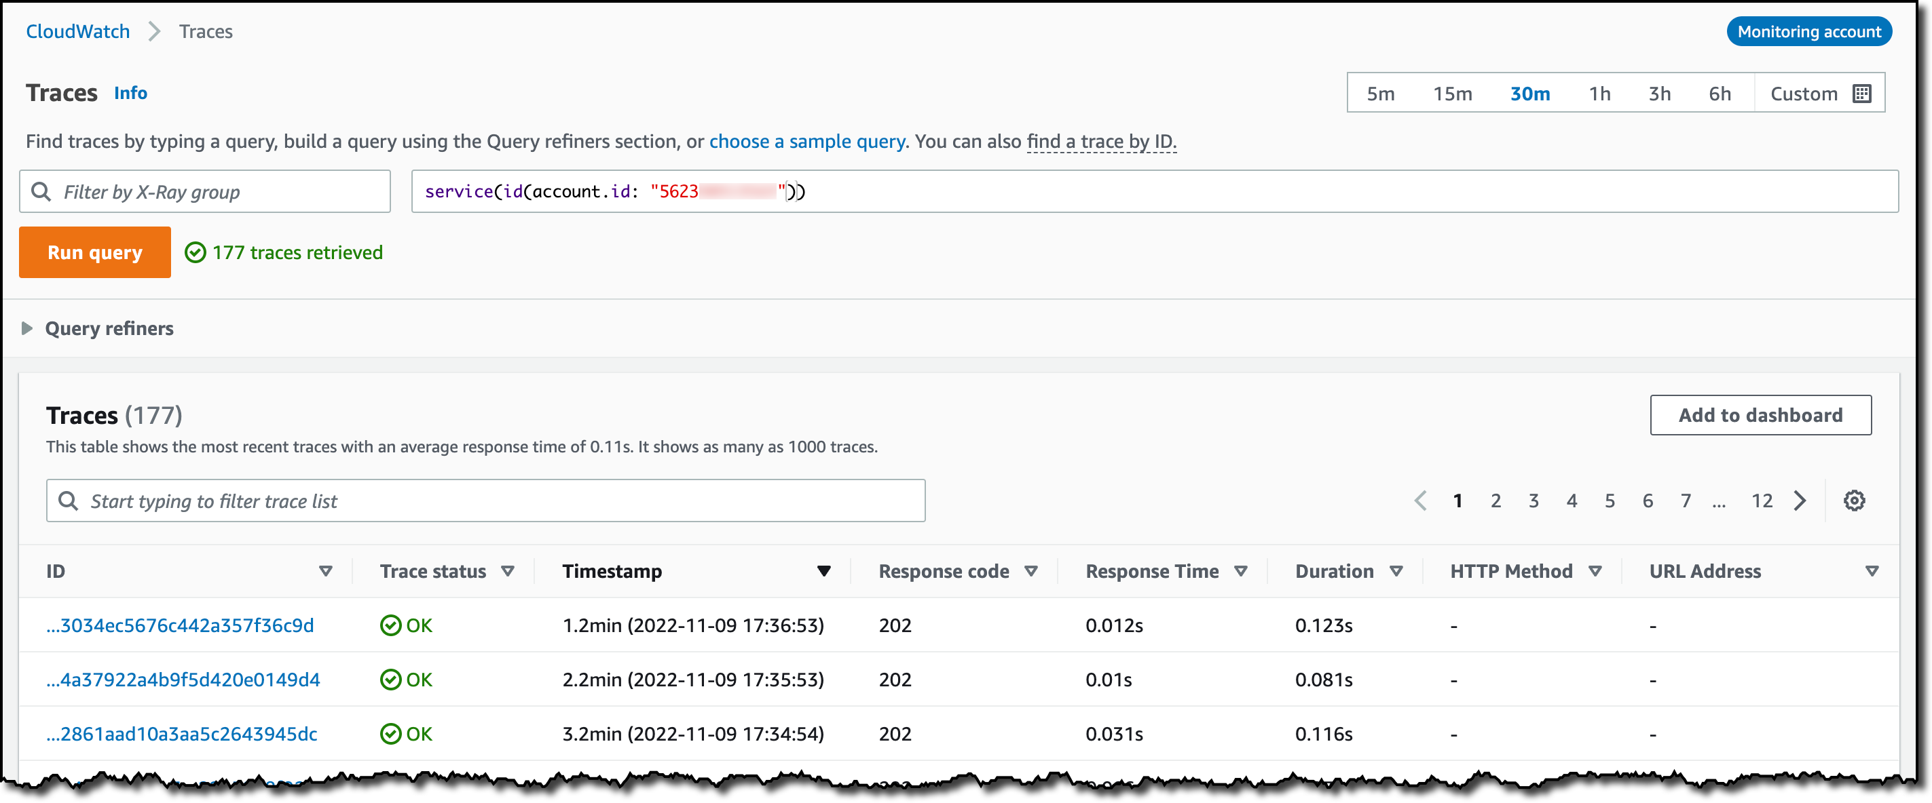Sort by Response code arrow
This screenshot has height=803, width=1932.
click(1031, 571)
